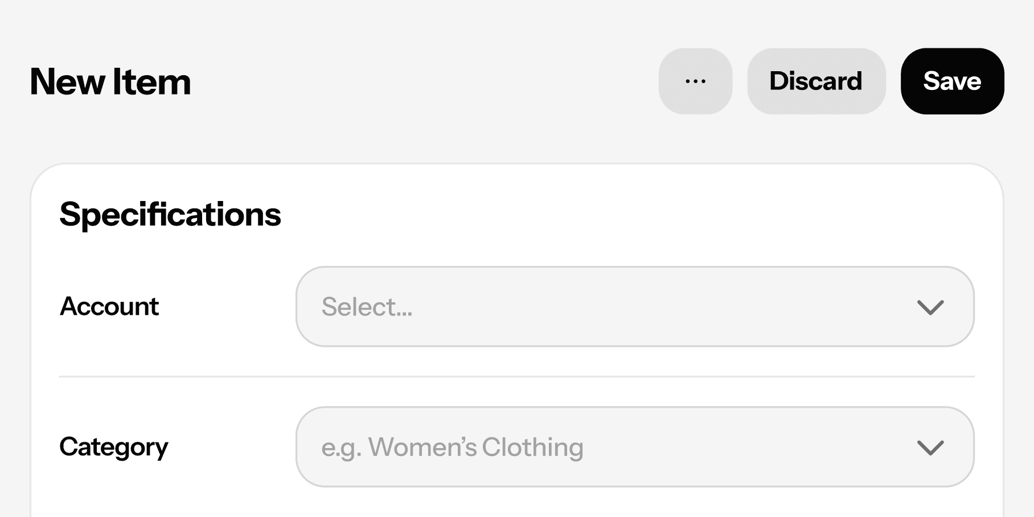Click the "e.g. Women's Clothing" placeholder
The image size is (1034, 517).
click(x=452, y=447)
